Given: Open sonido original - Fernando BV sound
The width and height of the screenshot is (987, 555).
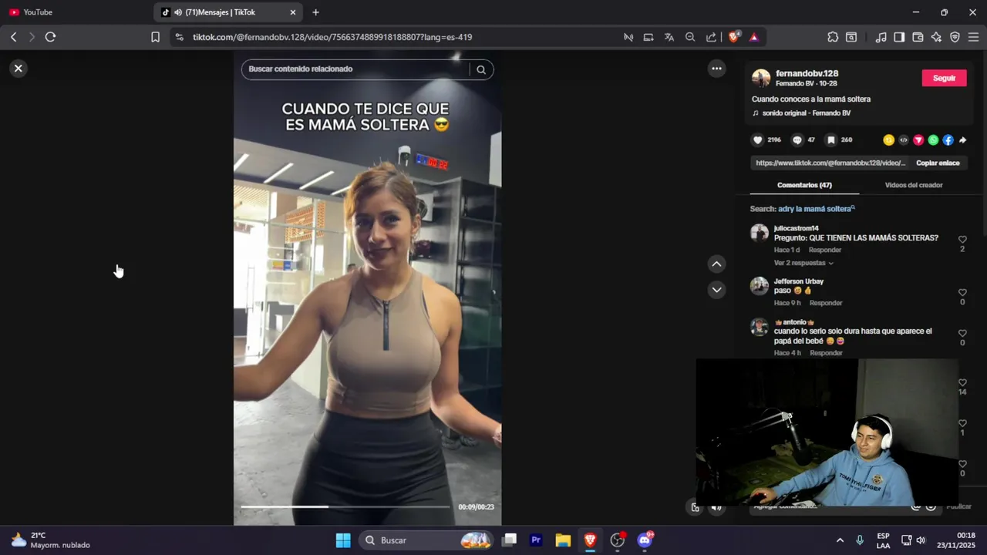Looking at the screenshot, I should [x=807, y=113].
